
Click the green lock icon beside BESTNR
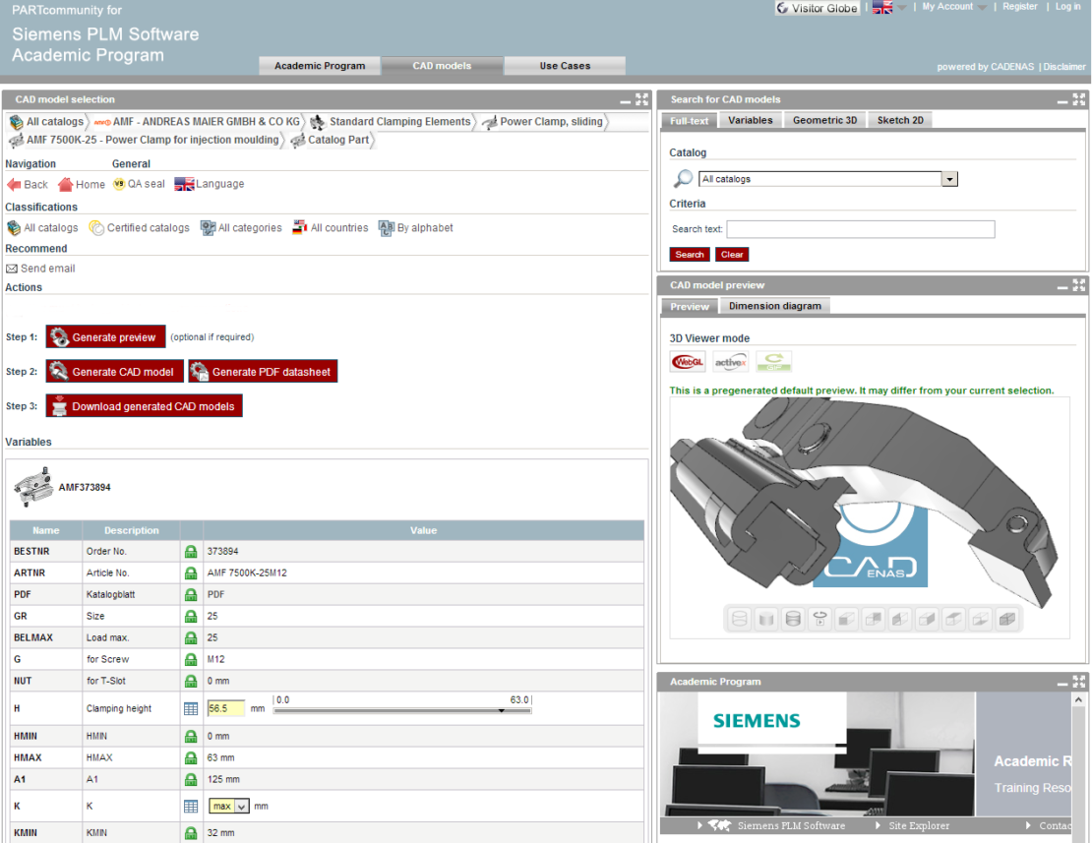click(x=190, y=551)
